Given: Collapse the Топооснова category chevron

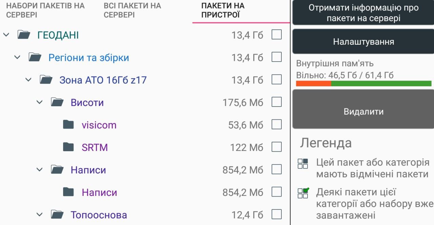Looking at the screenshot, I should coord(40,215).
